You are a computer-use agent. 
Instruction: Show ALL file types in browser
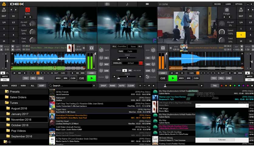[33, 86]
